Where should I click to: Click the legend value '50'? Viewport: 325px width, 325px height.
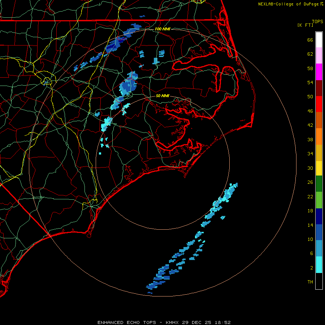coord(310,97)
